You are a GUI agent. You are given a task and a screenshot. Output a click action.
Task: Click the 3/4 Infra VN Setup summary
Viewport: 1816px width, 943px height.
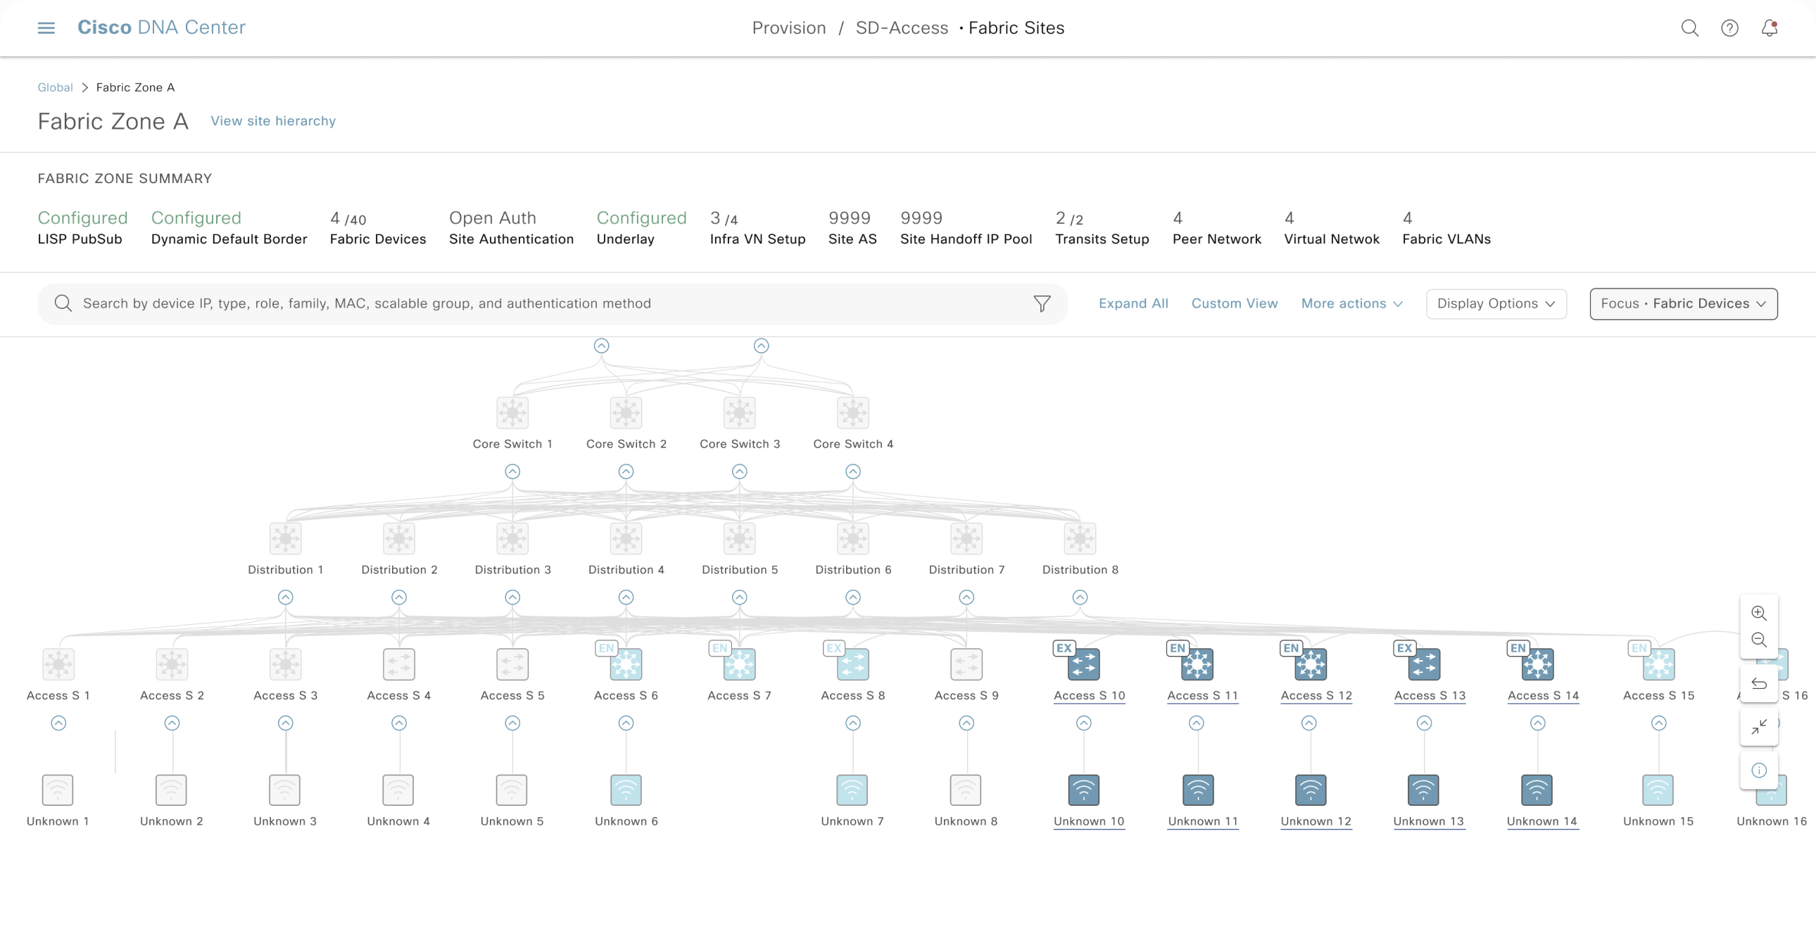(757, 227)
